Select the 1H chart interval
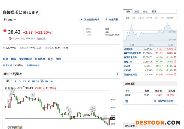Image resolution: width=184 pixels, height=129 pixels. [x=33, y=81]
